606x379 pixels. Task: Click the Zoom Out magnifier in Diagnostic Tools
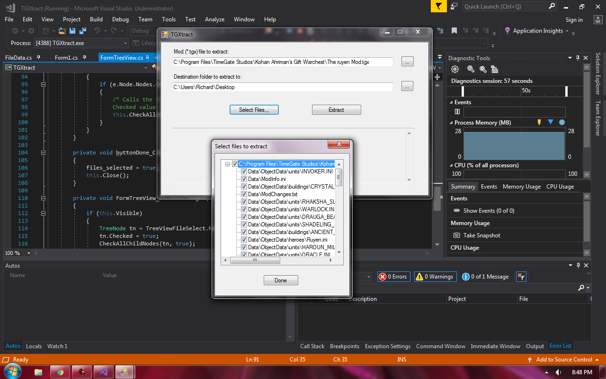[x=483, y=69]
